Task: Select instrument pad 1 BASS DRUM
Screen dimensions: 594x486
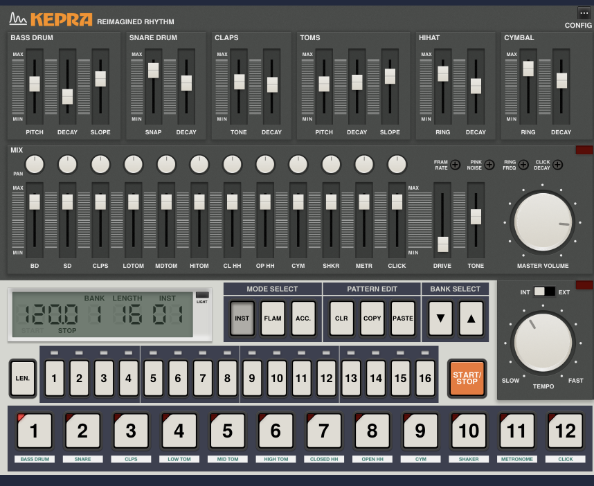Action: (x=35, y=431)
